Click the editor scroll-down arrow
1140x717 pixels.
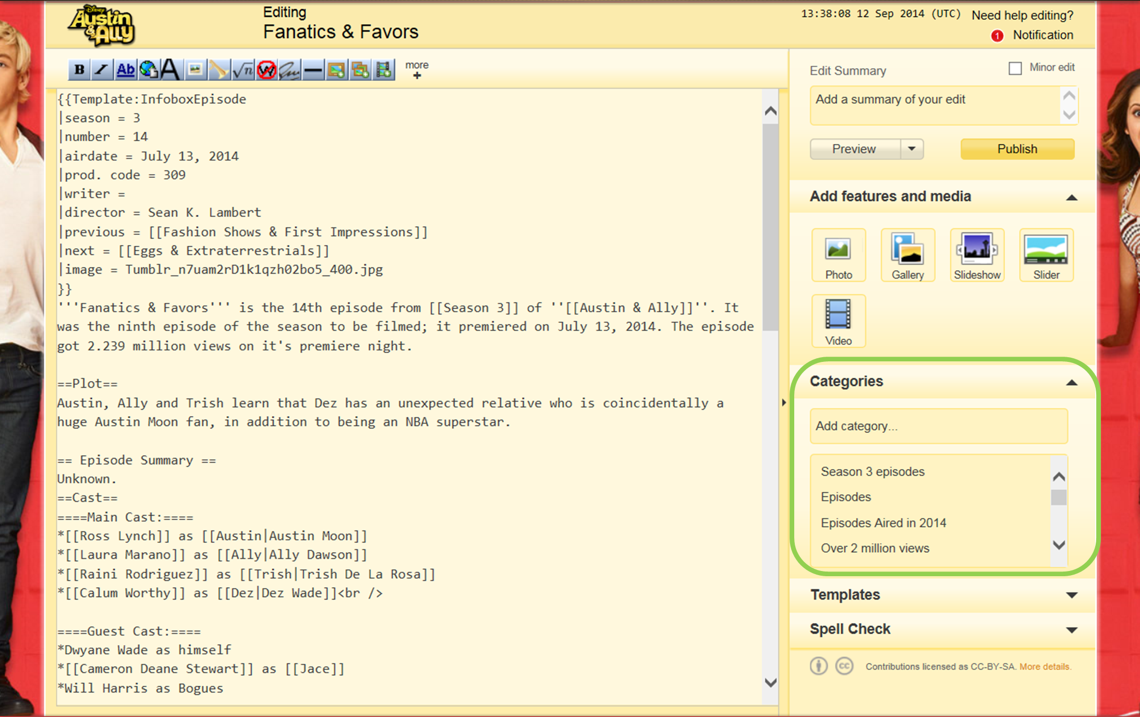coord(770,683)
